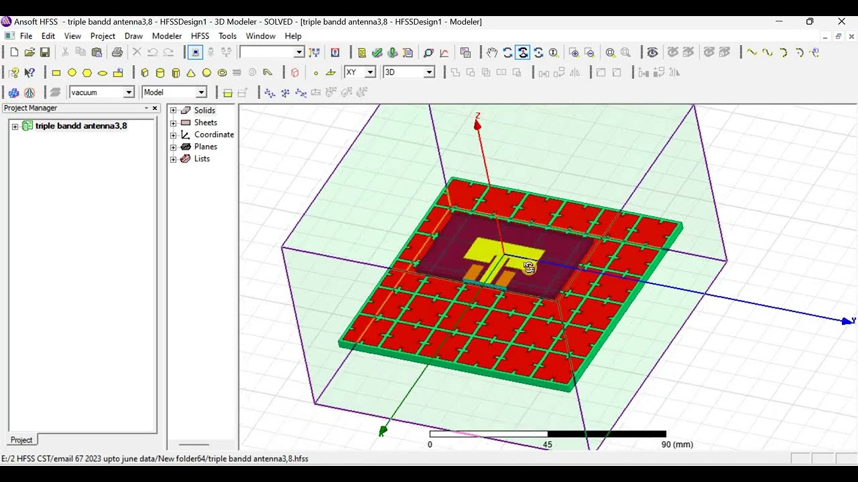Click the context help arrow-question icon
The image size is (858, 482).
coord(29,73)
